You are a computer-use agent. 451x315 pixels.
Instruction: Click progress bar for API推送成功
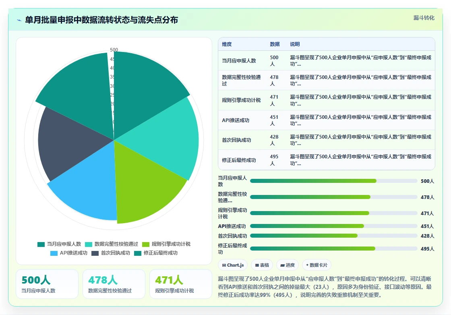coord(334,226)
